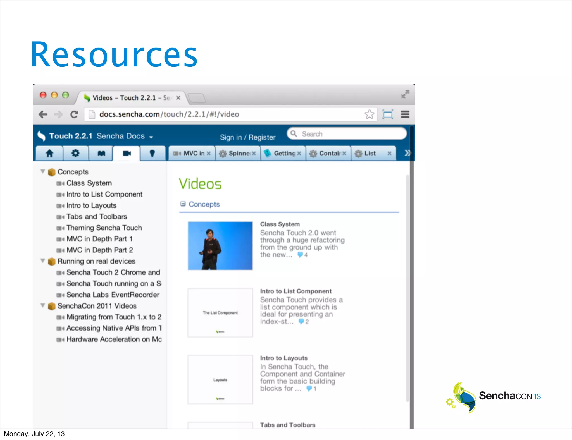Collapse SenchaCon 2011 Videos folder
The width and height of the screenshot is (572, 440).
coord(43,305)
